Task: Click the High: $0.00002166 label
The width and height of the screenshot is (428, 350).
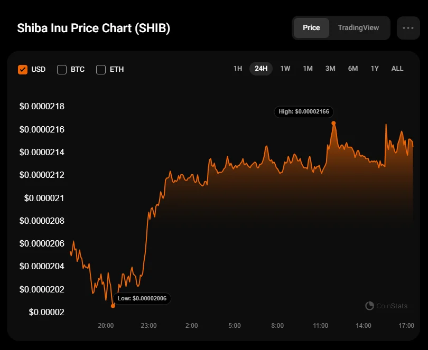Action: (x=305, y=111)
